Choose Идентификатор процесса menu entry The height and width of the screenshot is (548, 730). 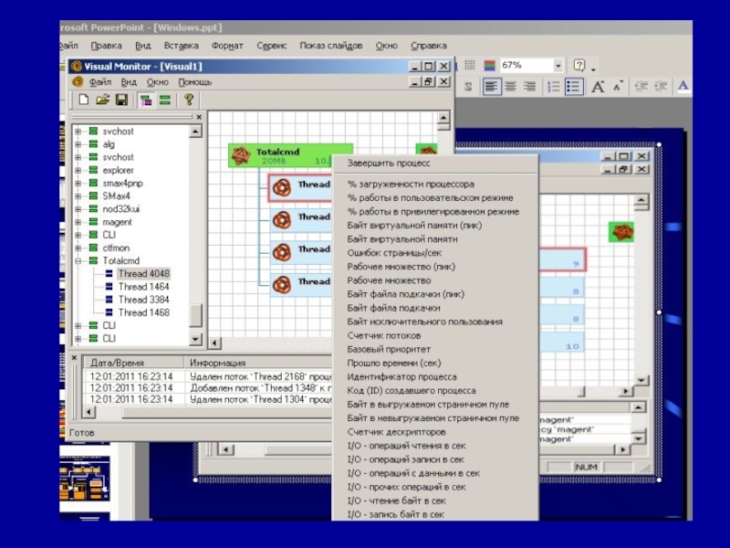pos(401,376)
